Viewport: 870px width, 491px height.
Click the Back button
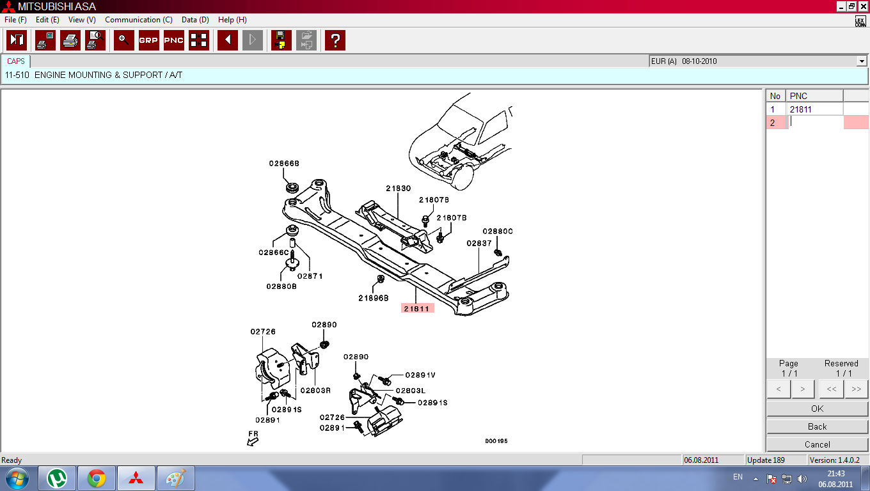coord(817,426)
